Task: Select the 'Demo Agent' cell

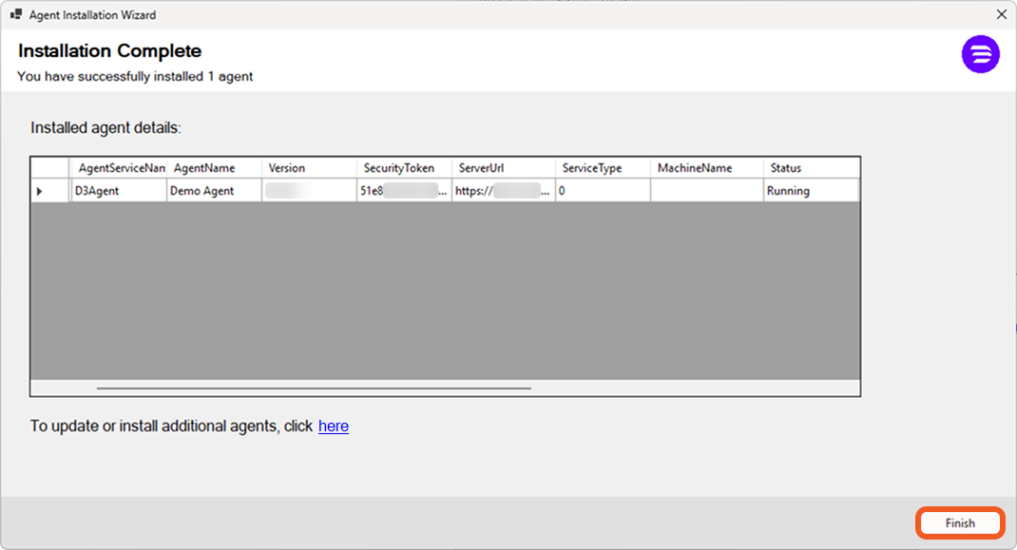Action: tap(214, 191)
